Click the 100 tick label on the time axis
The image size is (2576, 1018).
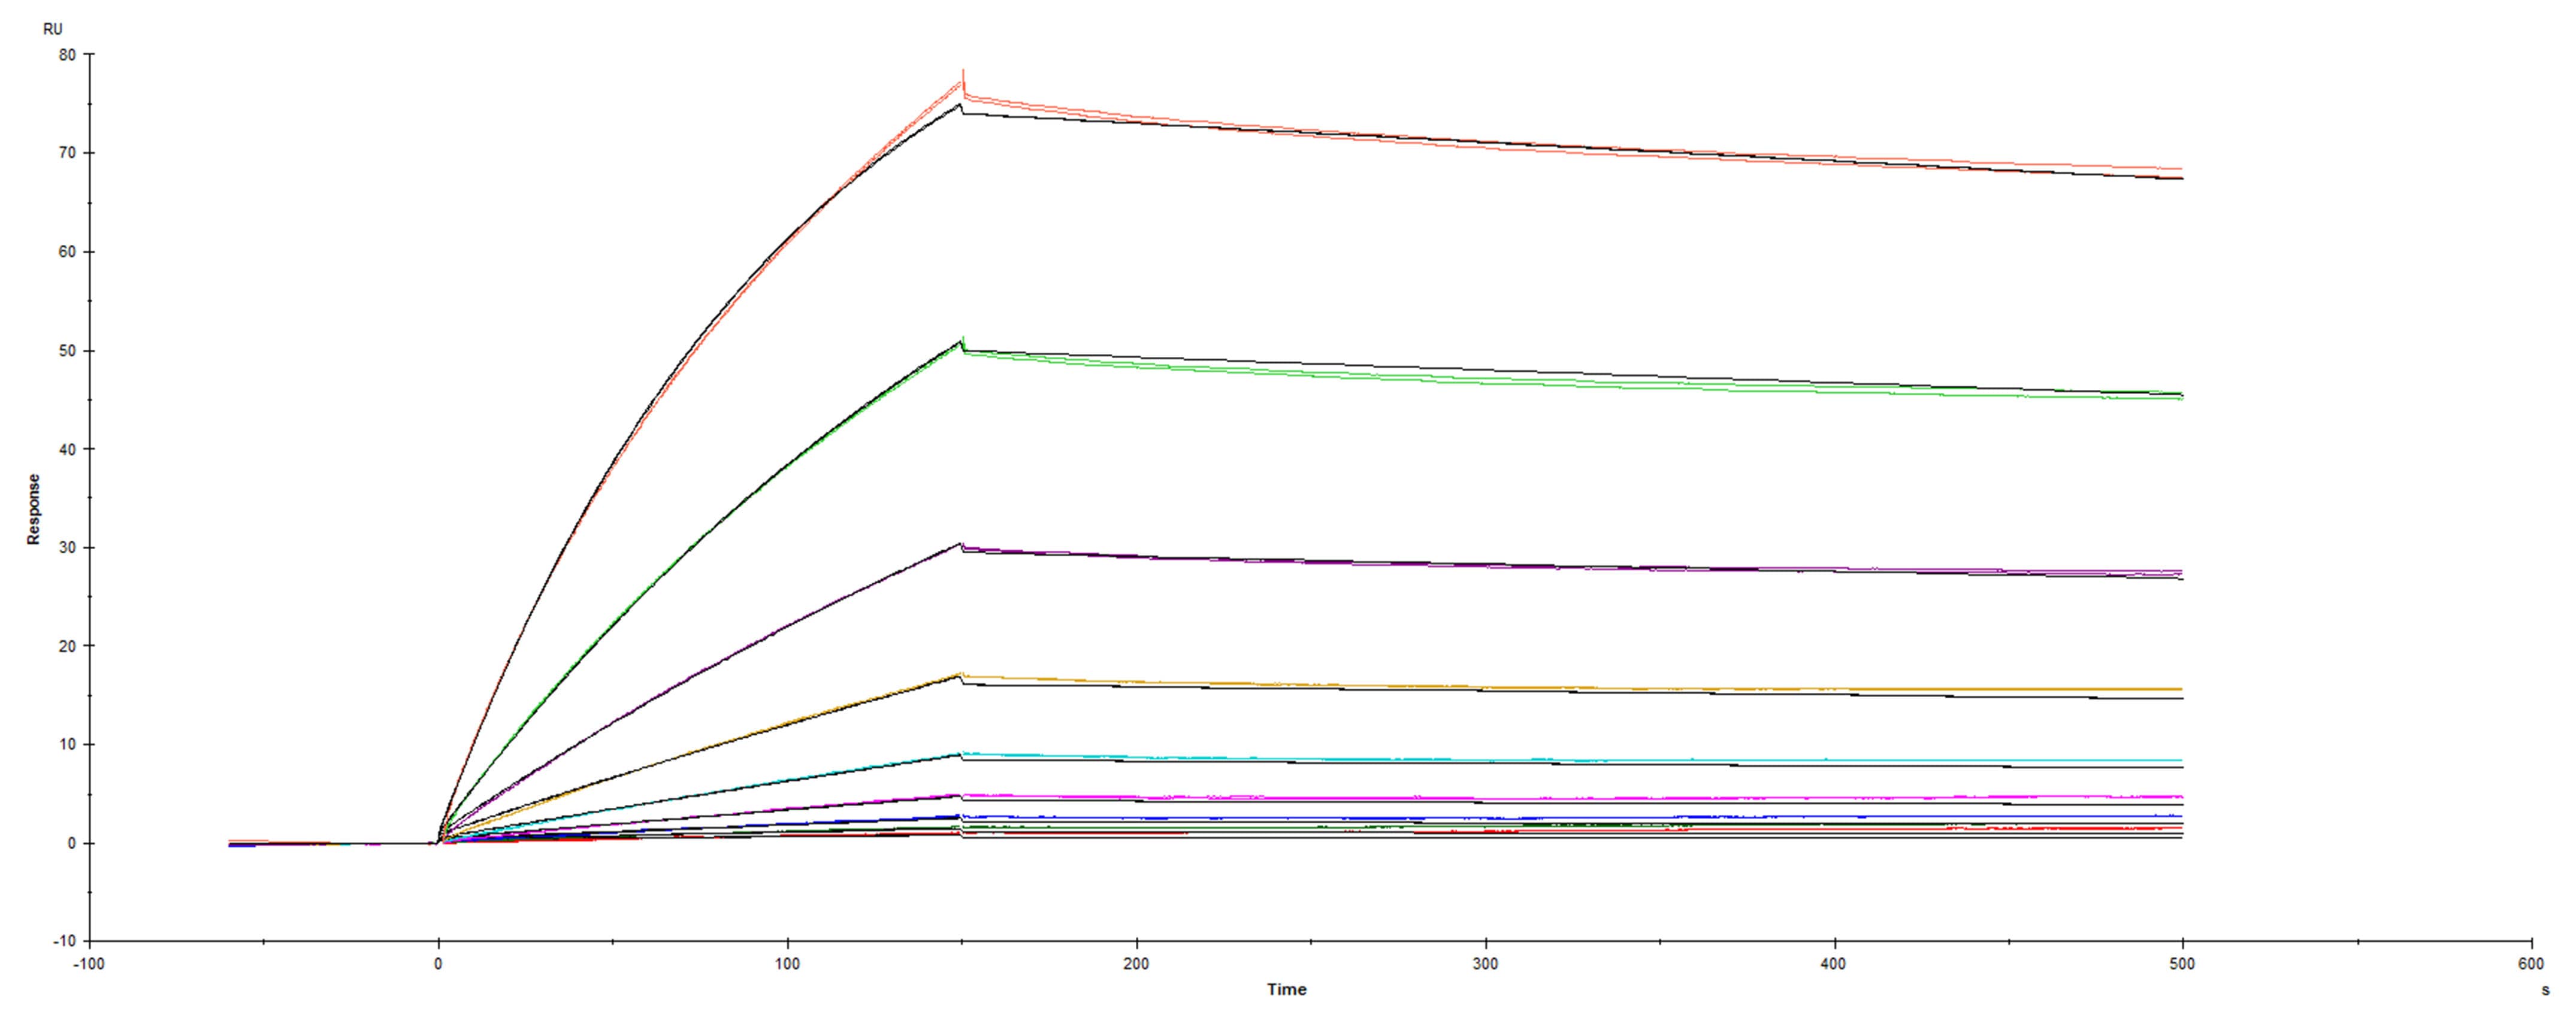pos(787,964)
